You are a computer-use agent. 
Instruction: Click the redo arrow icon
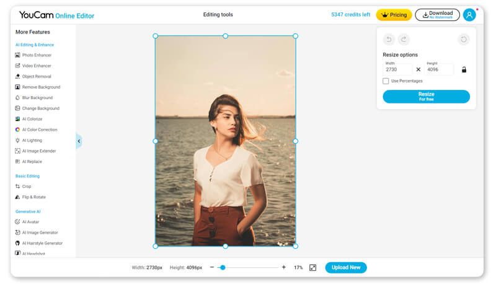[x=404, y=39]
